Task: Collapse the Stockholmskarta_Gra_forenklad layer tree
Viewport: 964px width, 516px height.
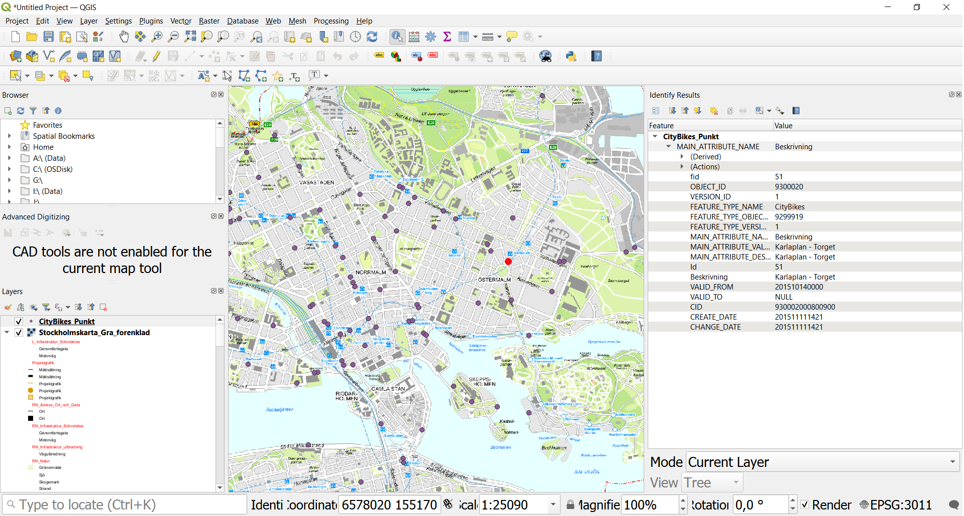Action: coord(7,332)
